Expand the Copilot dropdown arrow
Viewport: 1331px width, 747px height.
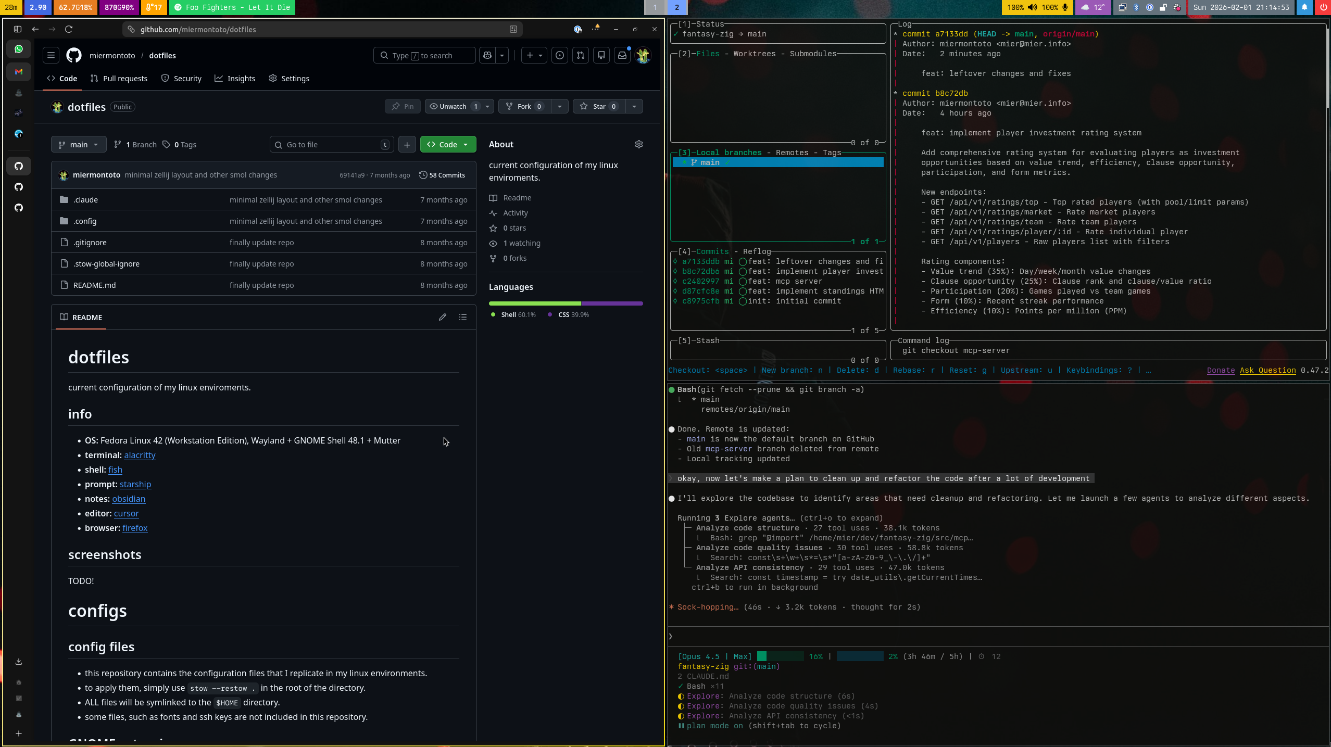(502, 55)
